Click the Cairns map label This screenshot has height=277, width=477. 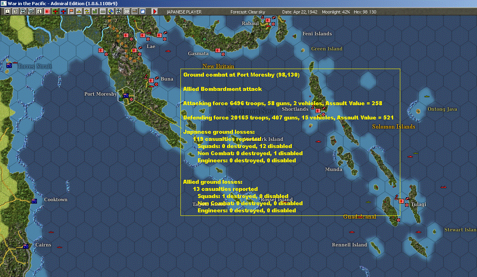[x=43, y=245]
